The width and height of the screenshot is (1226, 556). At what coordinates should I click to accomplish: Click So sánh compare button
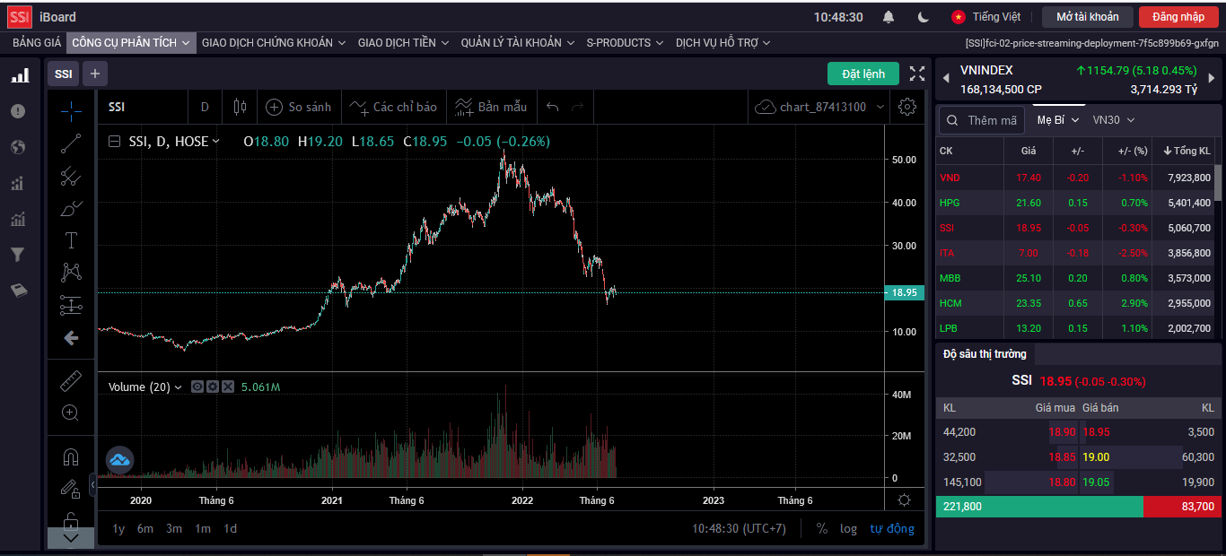pyautogui.click(x=299, y=107)
